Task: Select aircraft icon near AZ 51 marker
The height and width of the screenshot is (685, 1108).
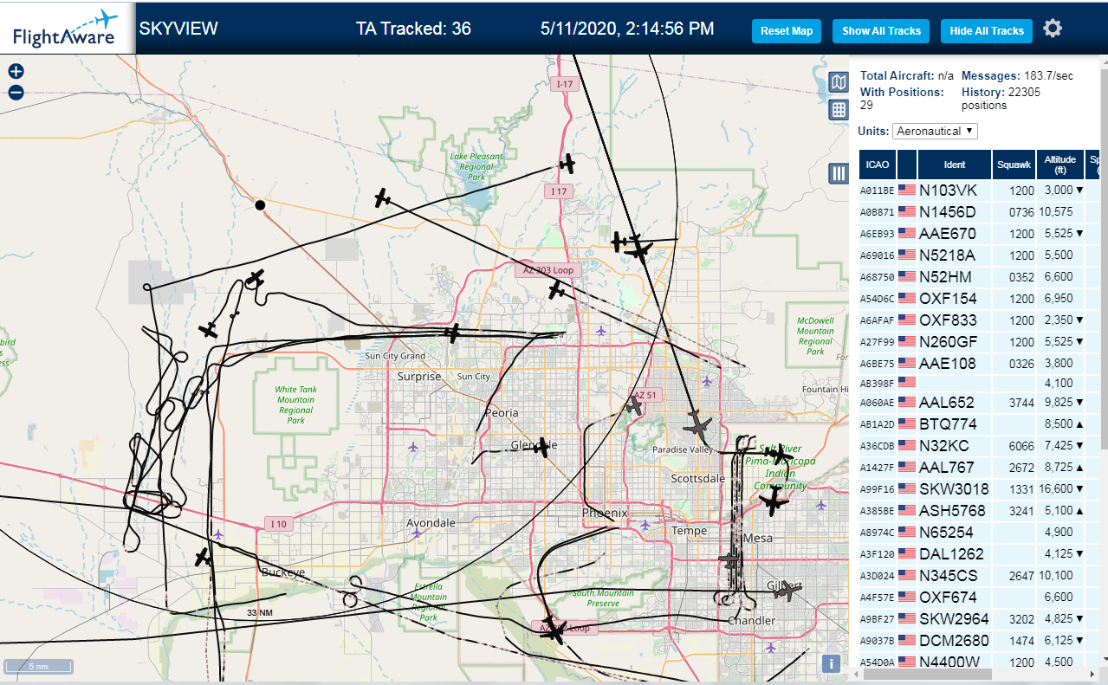Action: pos(635,404)
